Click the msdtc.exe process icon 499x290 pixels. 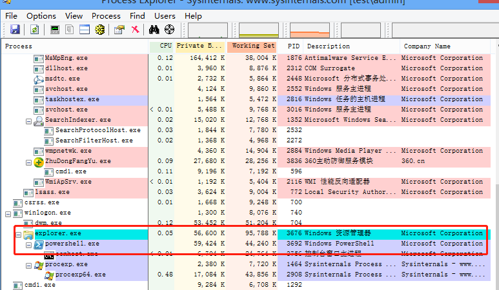coord(39,79)
